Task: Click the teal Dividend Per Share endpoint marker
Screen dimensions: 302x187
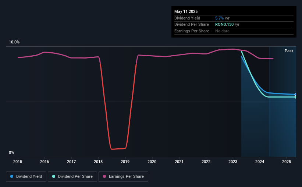Action: 296,97
